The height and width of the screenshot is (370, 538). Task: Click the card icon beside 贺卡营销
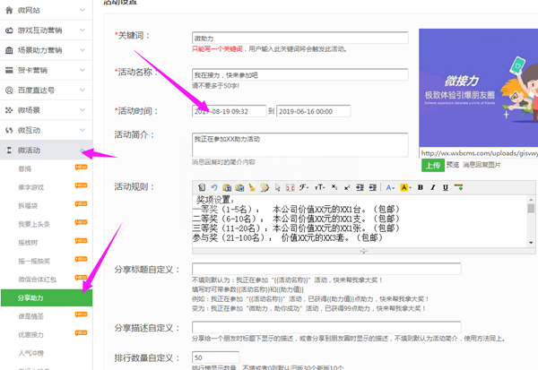coord(9,70)
